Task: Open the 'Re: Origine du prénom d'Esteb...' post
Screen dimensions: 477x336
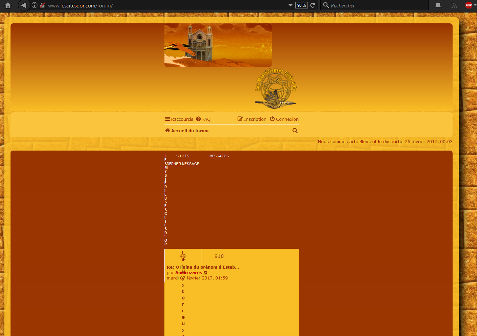Action: point(203,267)
